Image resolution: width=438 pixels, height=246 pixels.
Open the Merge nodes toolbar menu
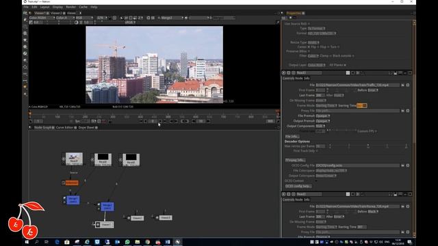(x=25, y=60)
